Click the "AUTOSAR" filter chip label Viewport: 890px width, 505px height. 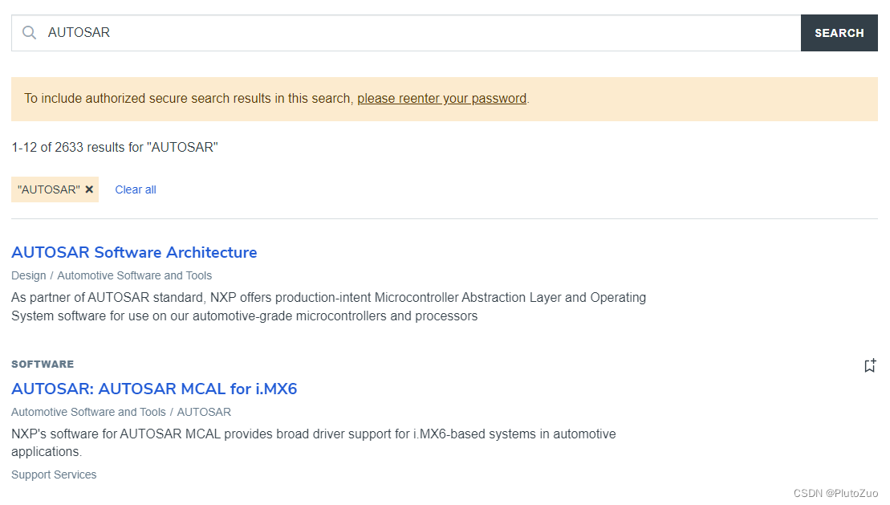coord(48,189)
